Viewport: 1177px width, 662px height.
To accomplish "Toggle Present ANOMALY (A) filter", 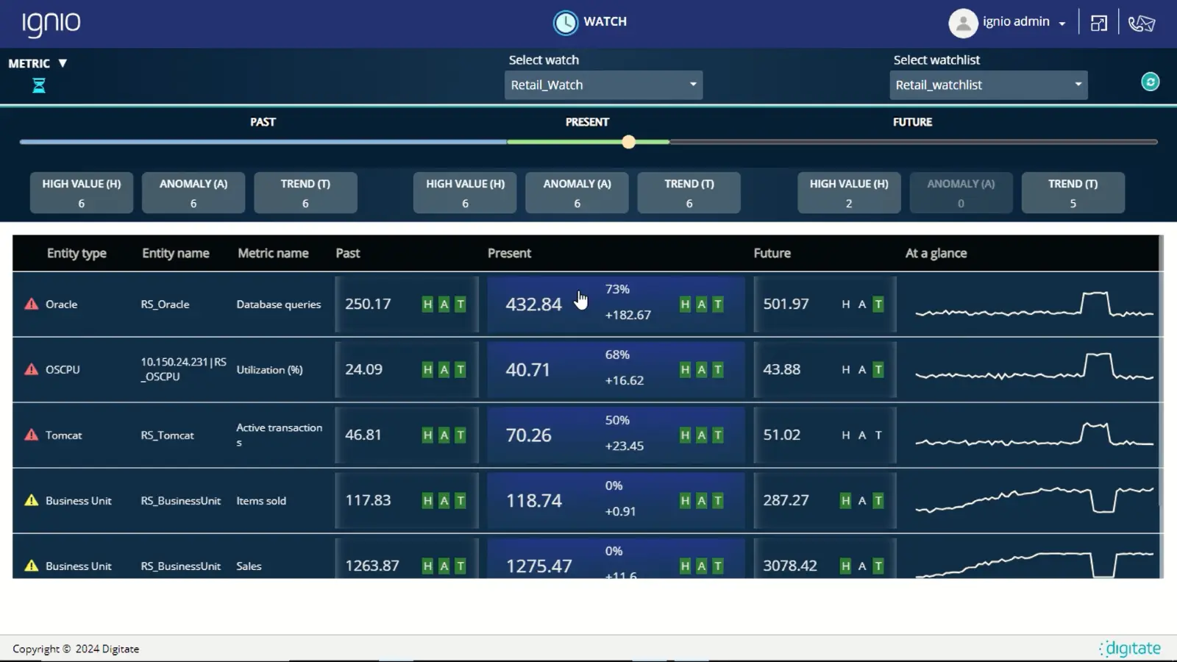I will 577,193.
